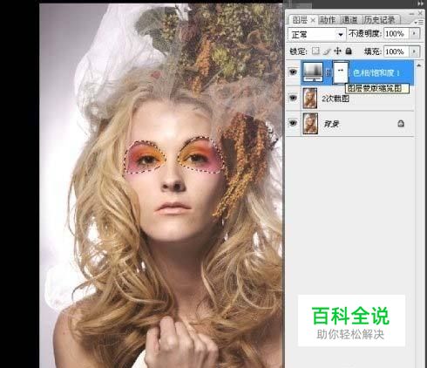Select the 色相/饱和度 1 layer name
The height and width of the screenshot is (368, 427).
(376, 72)
